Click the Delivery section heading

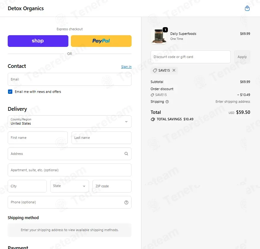(x=17, y=109)
